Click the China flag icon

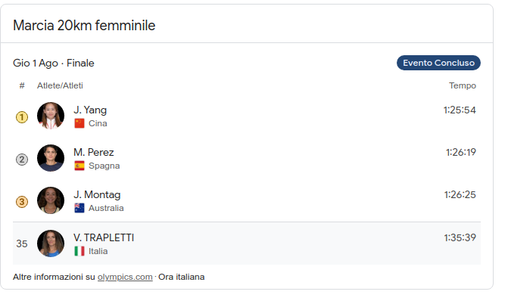coord(79,123)
